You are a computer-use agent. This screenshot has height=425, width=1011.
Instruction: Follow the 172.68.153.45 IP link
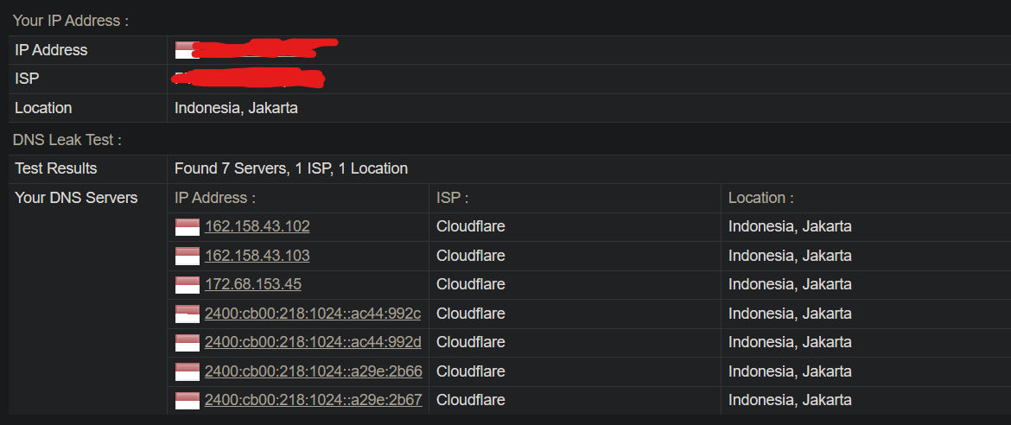pyautogui.click(x=252, y=283)
